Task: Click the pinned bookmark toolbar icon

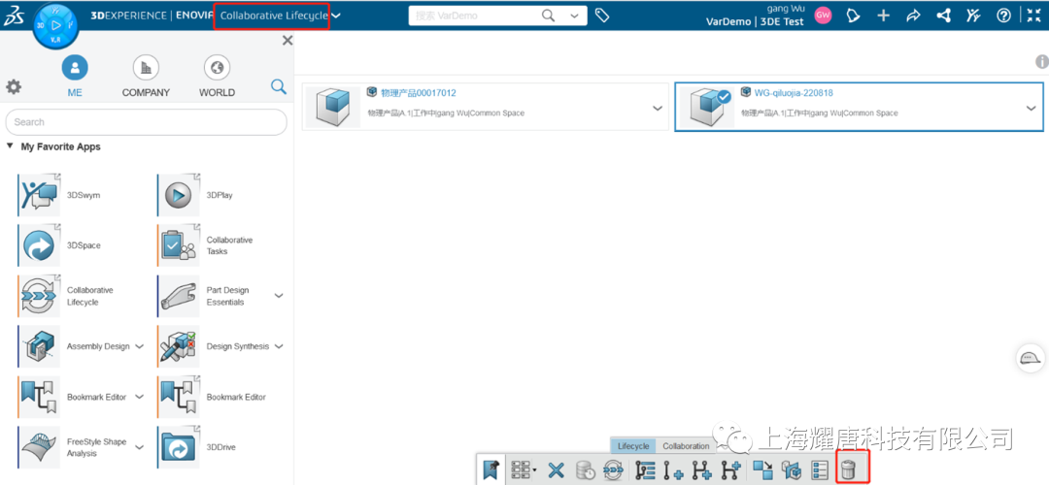Action: coord(491,469)
